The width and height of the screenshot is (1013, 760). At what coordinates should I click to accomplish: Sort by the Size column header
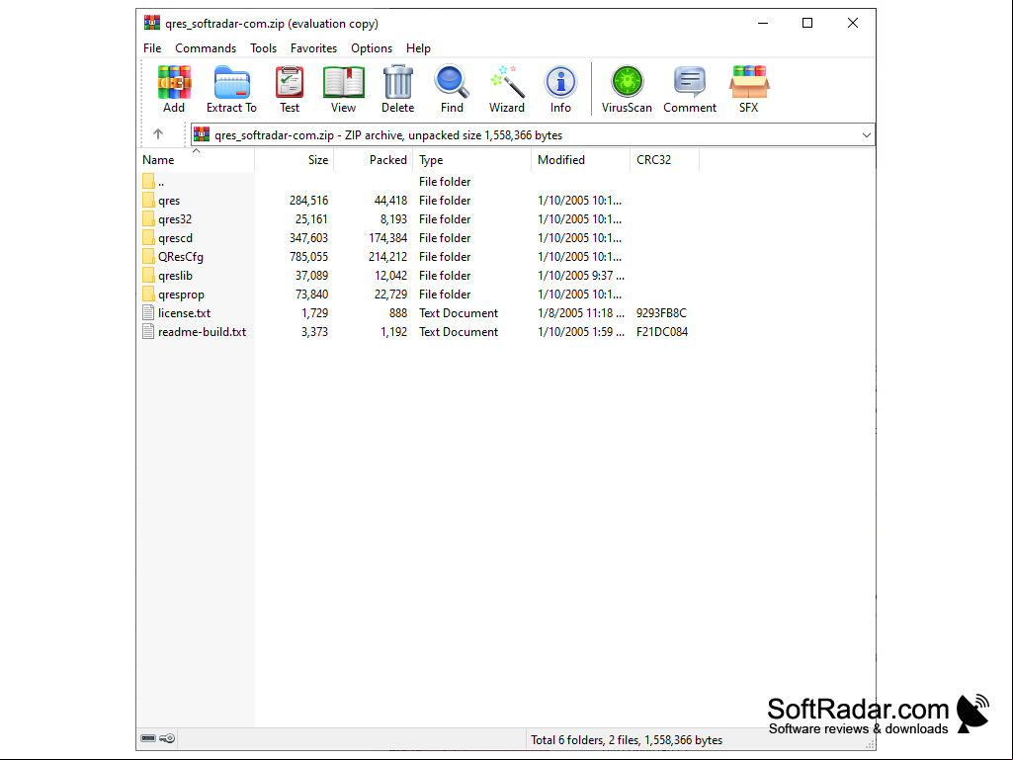point(294,160)
